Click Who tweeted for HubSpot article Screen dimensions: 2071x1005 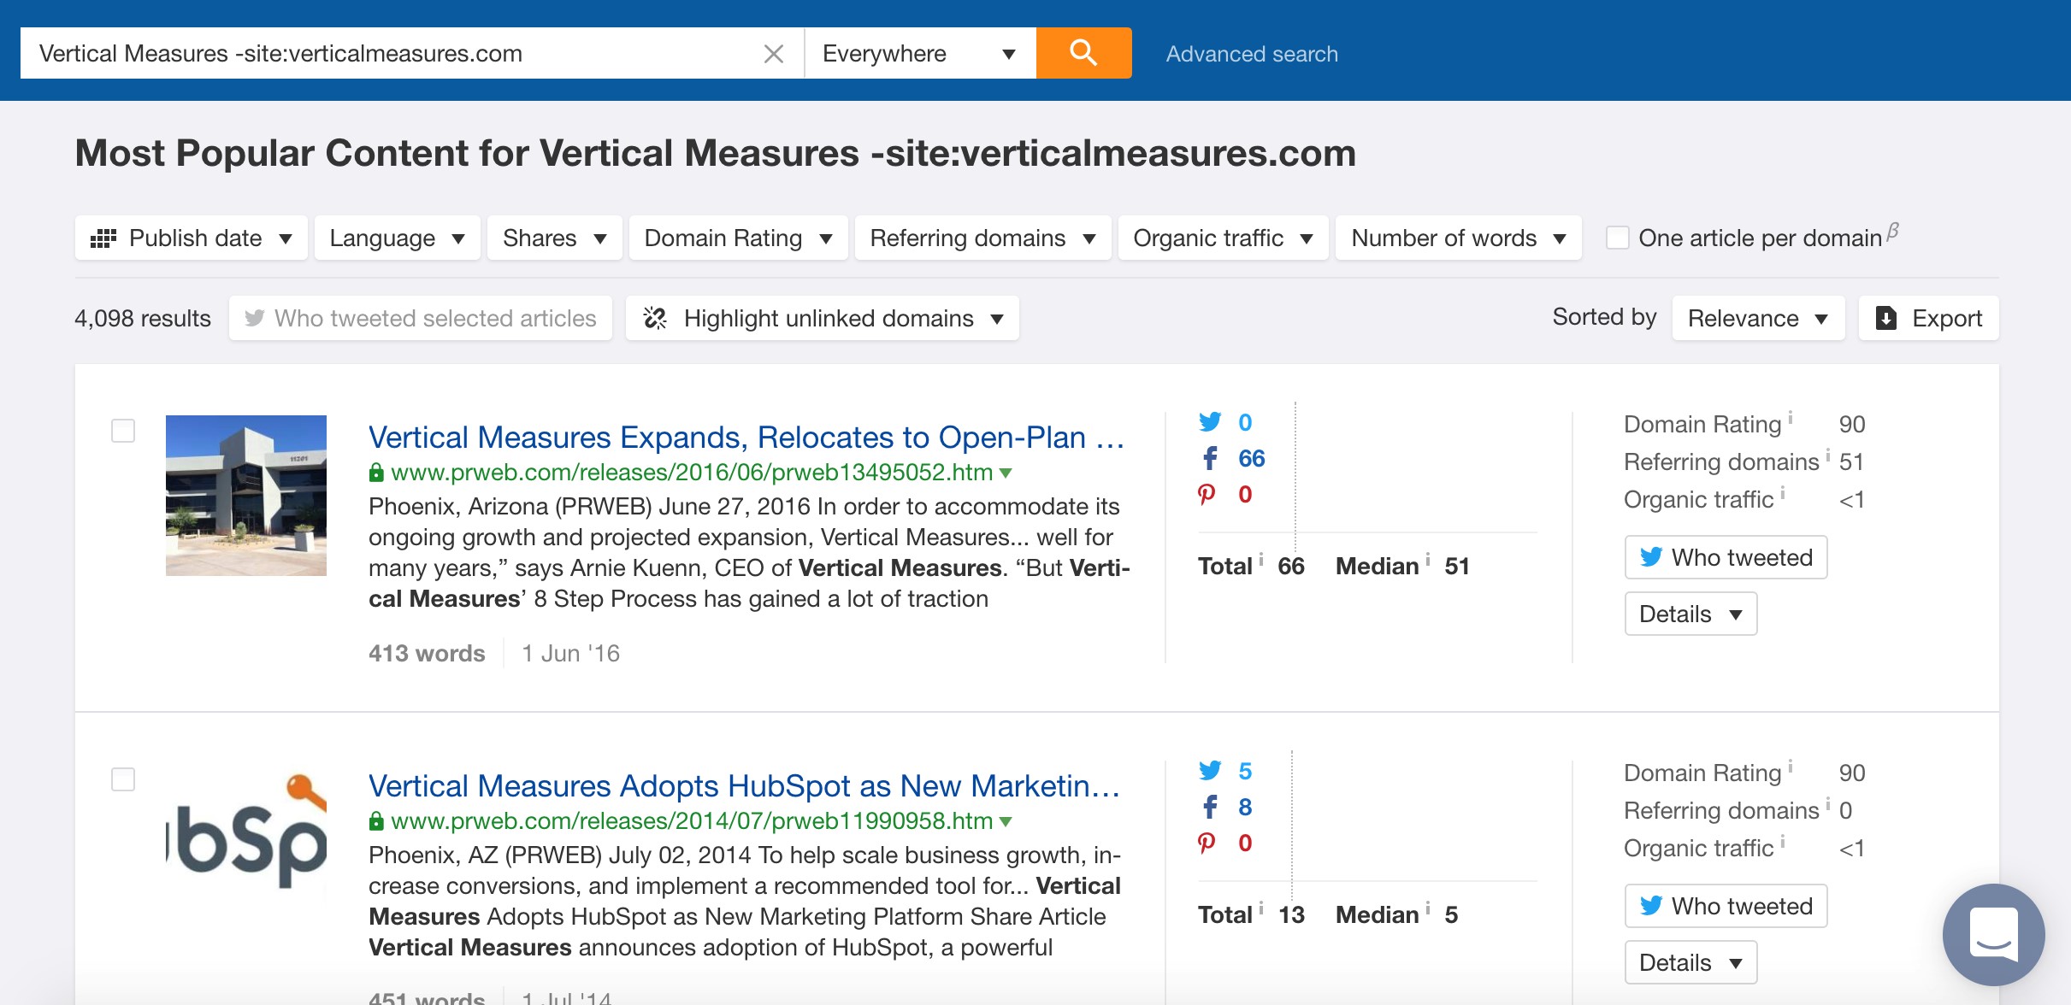pos(1726,906)
